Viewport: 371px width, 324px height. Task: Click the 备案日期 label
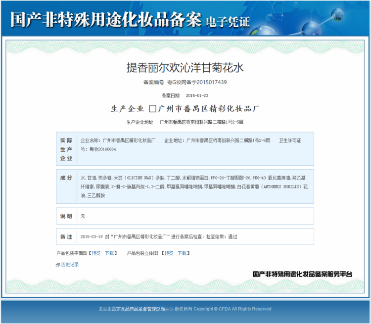click(171, 95)
